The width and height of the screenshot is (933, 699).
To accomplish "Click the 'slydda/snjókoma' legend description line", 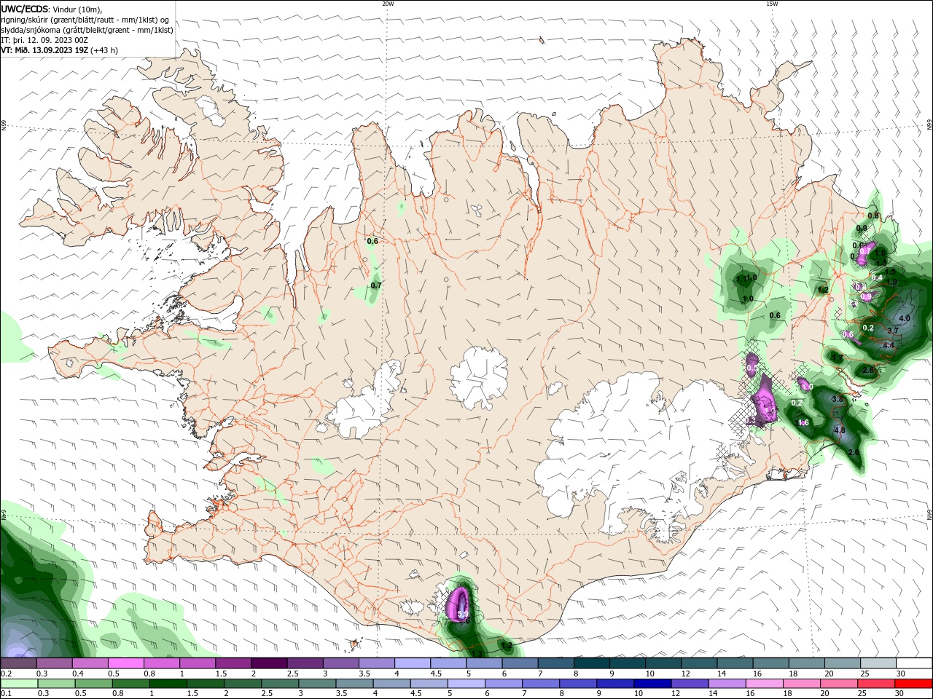I will (x=87, y=30).
